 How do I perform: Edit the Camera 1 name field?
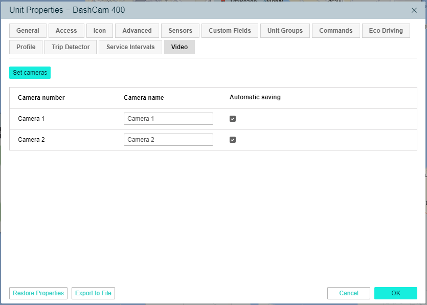[x=168, y=119]
